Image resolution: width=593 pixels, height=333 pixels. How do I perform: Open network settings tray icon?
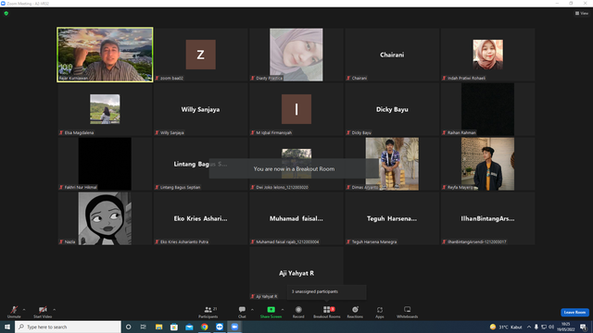point(544,327)
